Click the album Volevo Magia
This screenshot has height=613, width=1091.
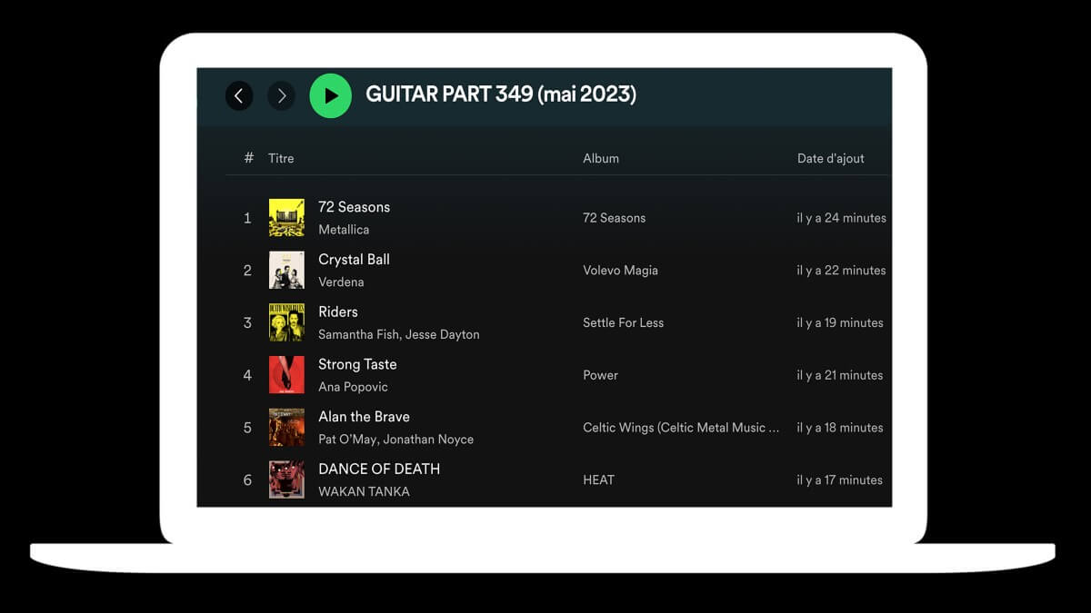point(619,270)
